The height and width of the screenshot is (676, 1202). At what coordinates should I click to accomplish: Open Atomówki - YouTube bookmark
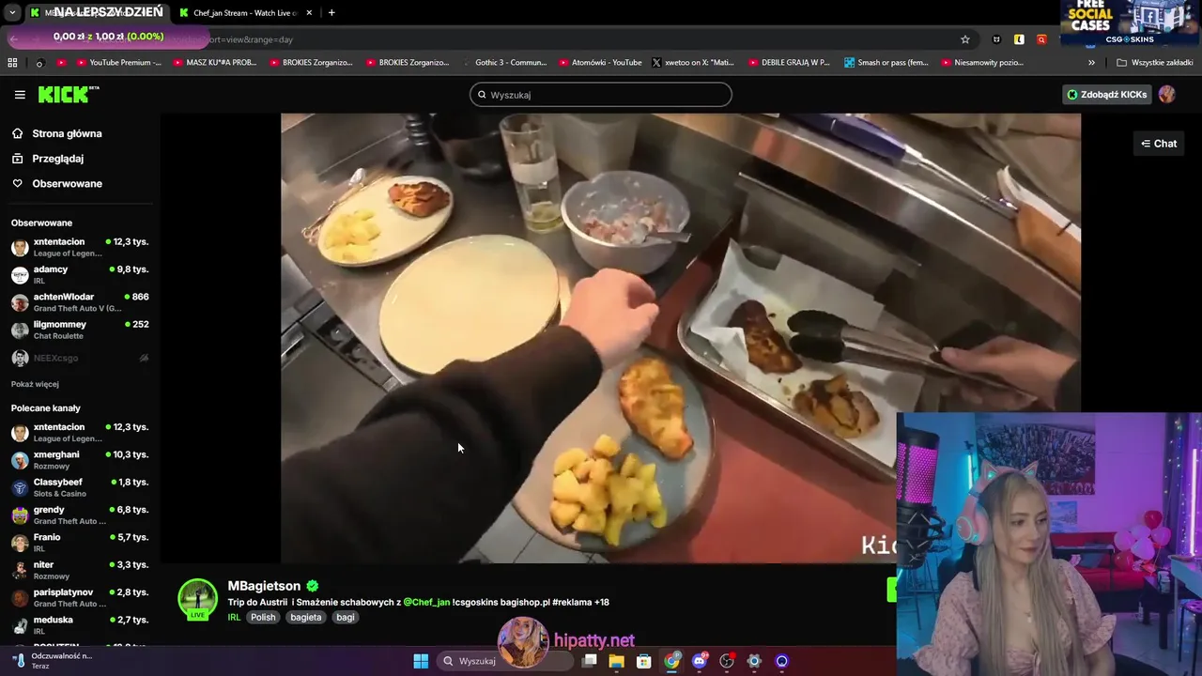[x=600, y=63]
